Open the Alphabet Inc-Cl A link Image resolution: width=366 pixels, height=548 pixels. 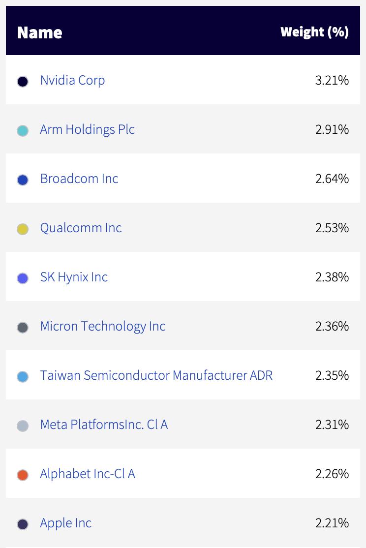click(x=88, y=474)
